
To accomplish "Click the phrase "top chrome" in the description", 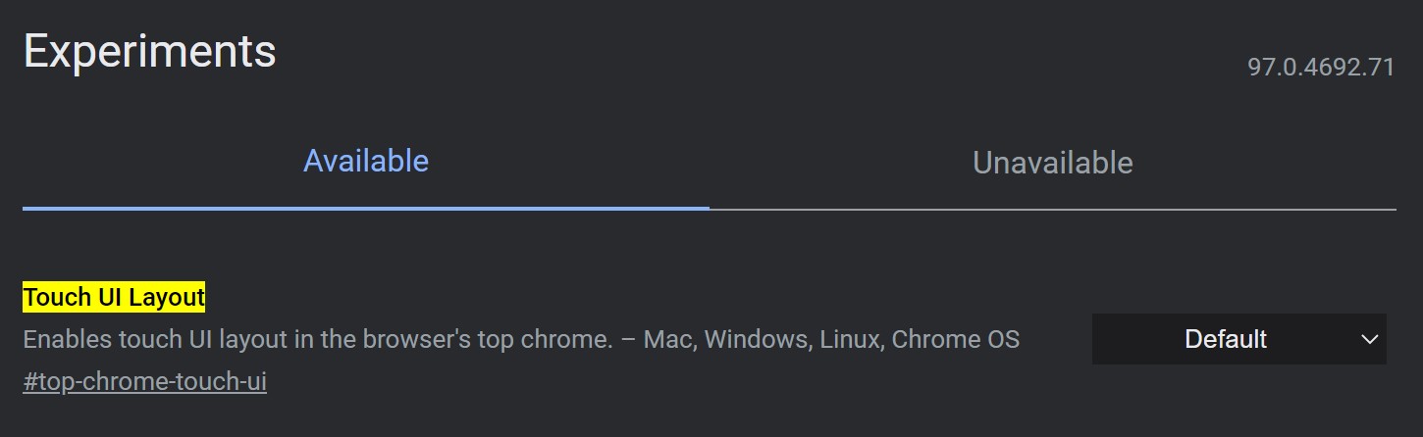I will (x=543, y=340).
